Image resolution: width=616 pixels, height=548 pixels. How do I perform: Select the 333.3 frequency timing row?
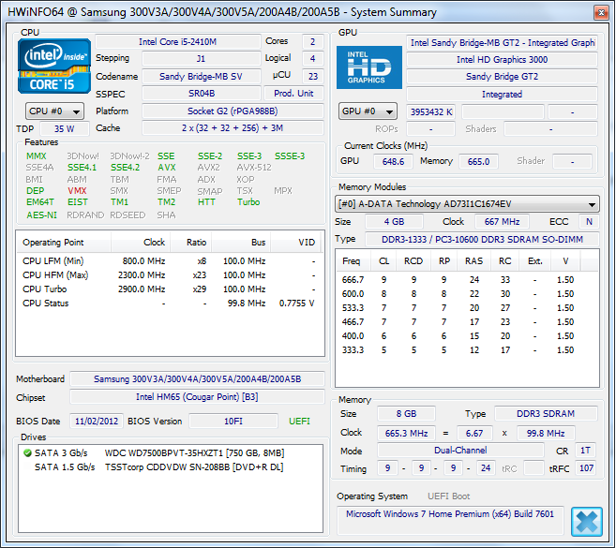click(x=467, y=350)
